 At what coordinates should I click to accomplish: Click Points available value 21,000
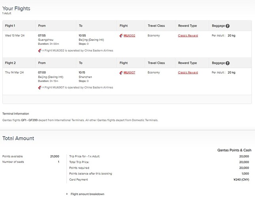coord(55,156)
